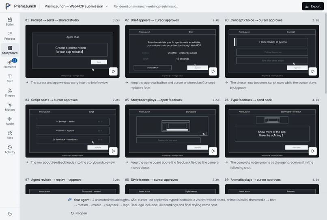The height and width of the screenshot is (220, 327).
Task: Select the shot 03 Concept thumbnail
Action: coord(272,51)
